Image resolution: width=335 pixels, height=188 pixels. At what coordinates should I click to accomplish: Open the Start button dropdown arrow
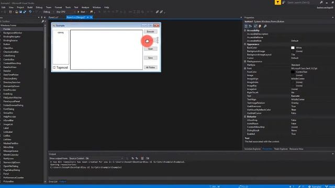87,12
